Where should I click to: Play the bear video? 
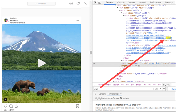(42, 63)
